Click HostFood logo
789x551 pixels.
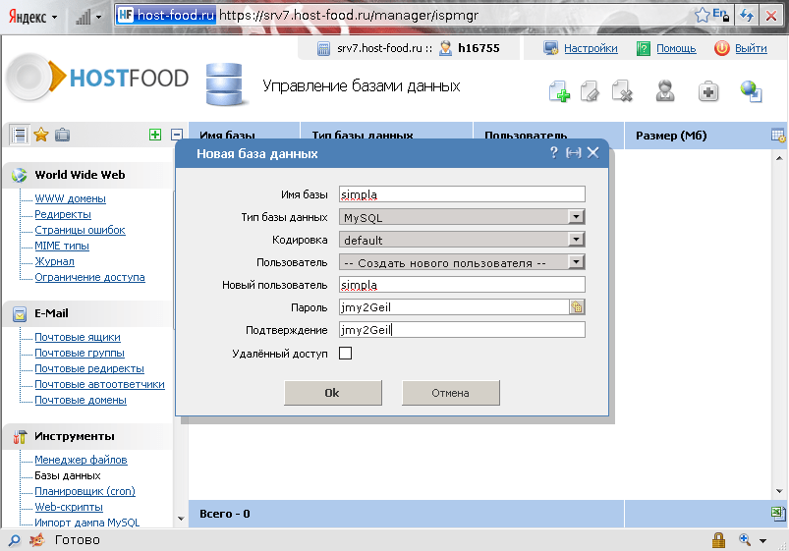click(x=98, y=78)
